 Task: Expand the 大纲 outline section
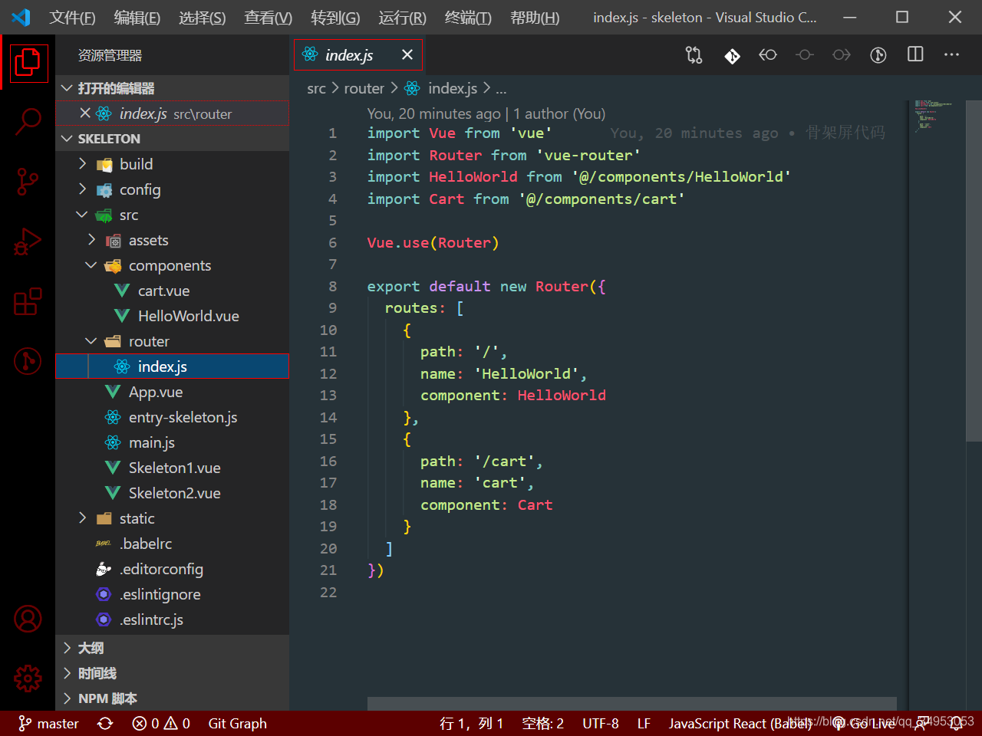pos(173,648)
